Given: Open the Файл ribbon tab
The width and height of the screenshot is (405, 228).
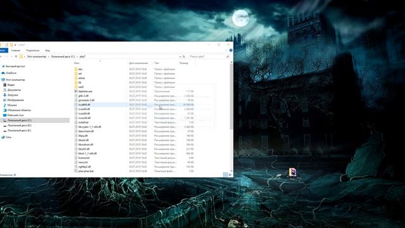Looking at the screenshot, I should coord(3,51).
